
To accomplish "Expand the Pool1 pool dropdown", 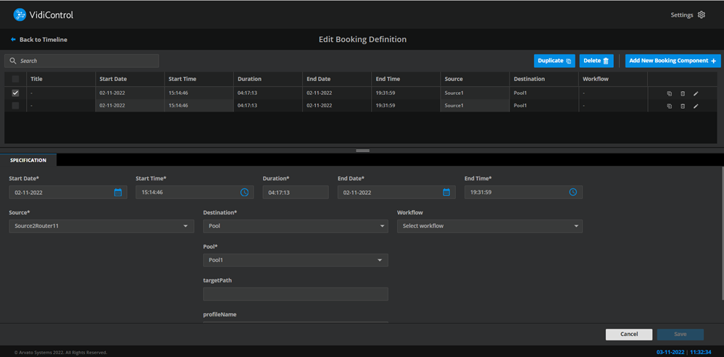I will pos(295,260).
